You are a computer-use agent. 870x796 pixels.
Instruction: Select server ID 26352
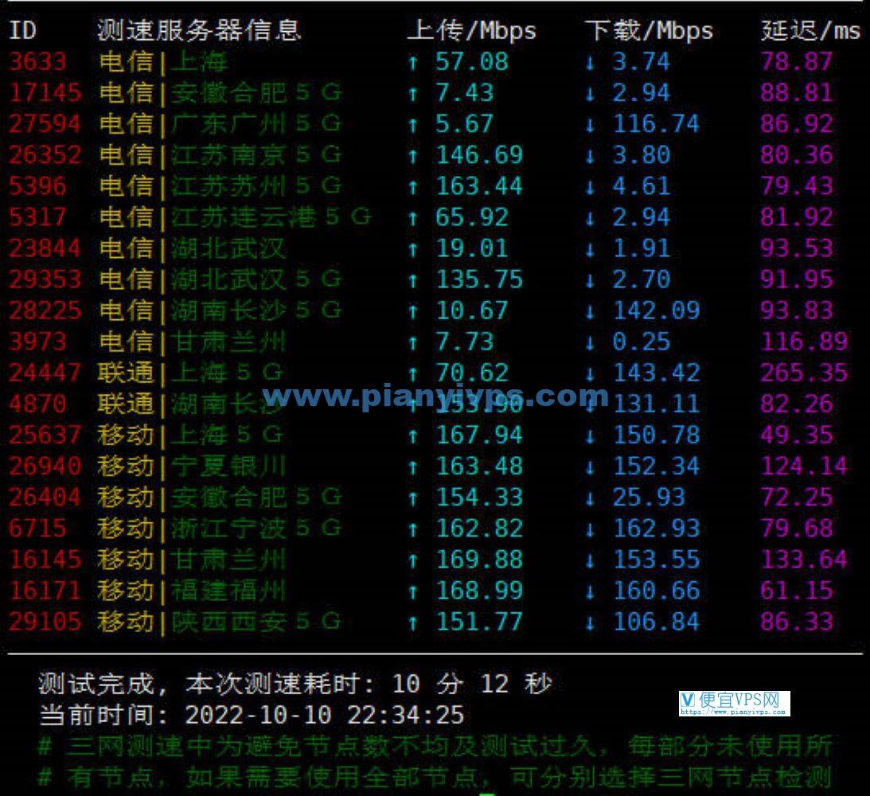pyautogui.click(x=45, y=154)
